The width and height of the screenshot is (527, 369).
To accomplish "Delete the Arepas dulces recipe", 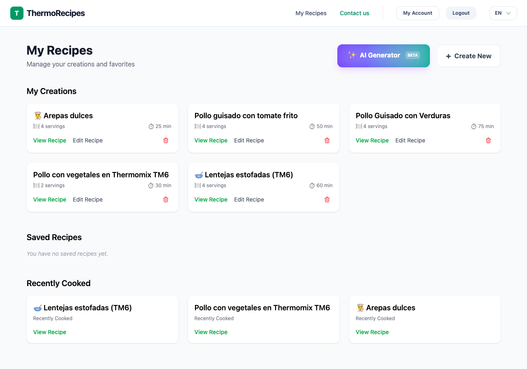I will coord(166,140).
